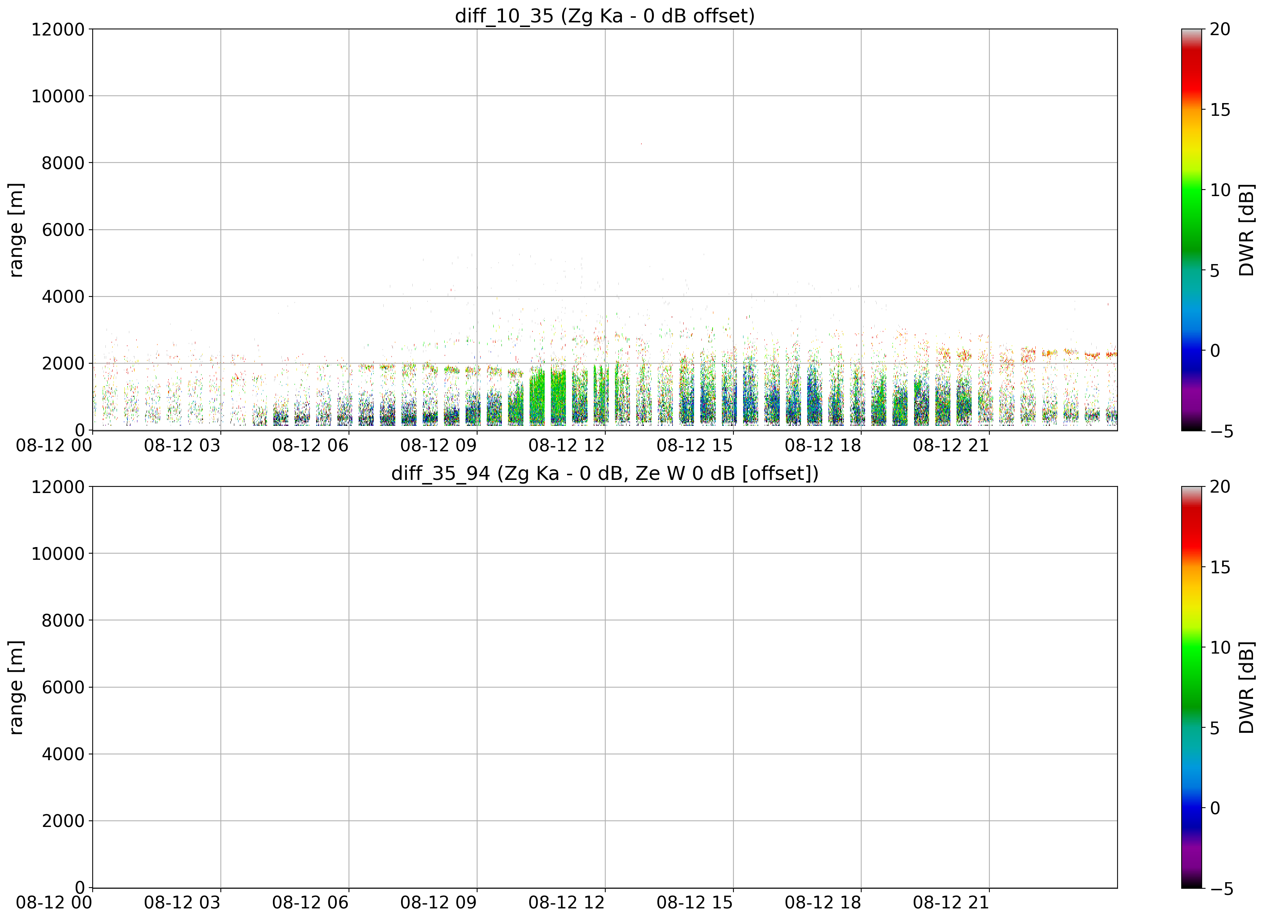Click the "08-12 00" time tick under the top plot

54,446
